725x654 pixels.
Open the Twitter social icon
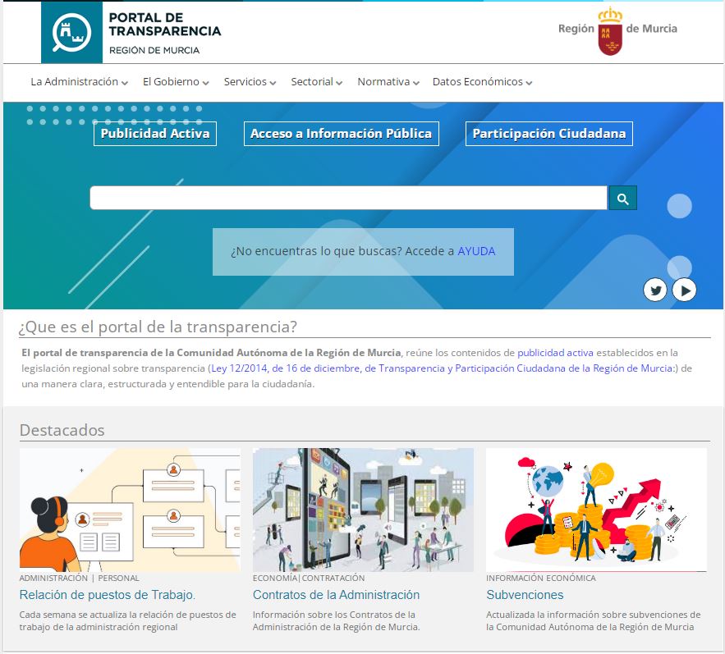tap(654, 290)
